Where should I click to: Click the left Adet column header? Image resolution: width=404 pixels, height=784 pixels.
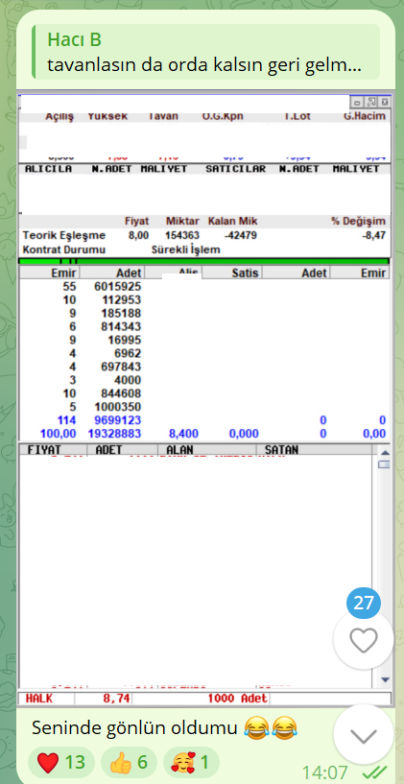[x=112, y=273]
